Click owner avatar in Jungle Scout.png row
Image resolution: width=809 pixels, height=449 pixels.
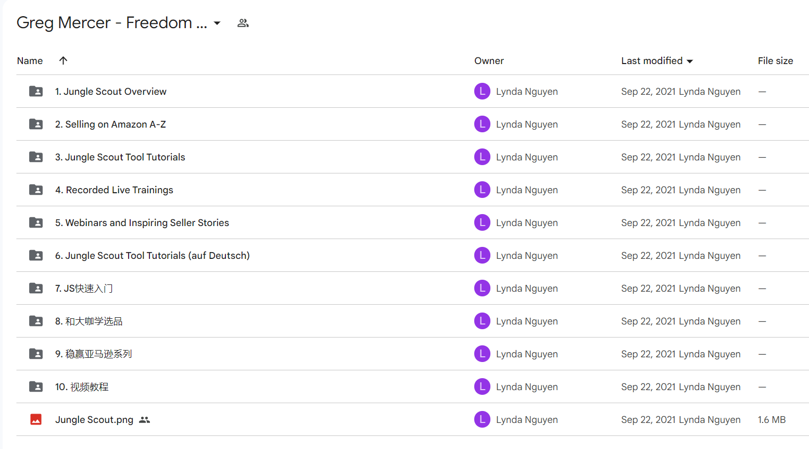click(x=482, y=419)
